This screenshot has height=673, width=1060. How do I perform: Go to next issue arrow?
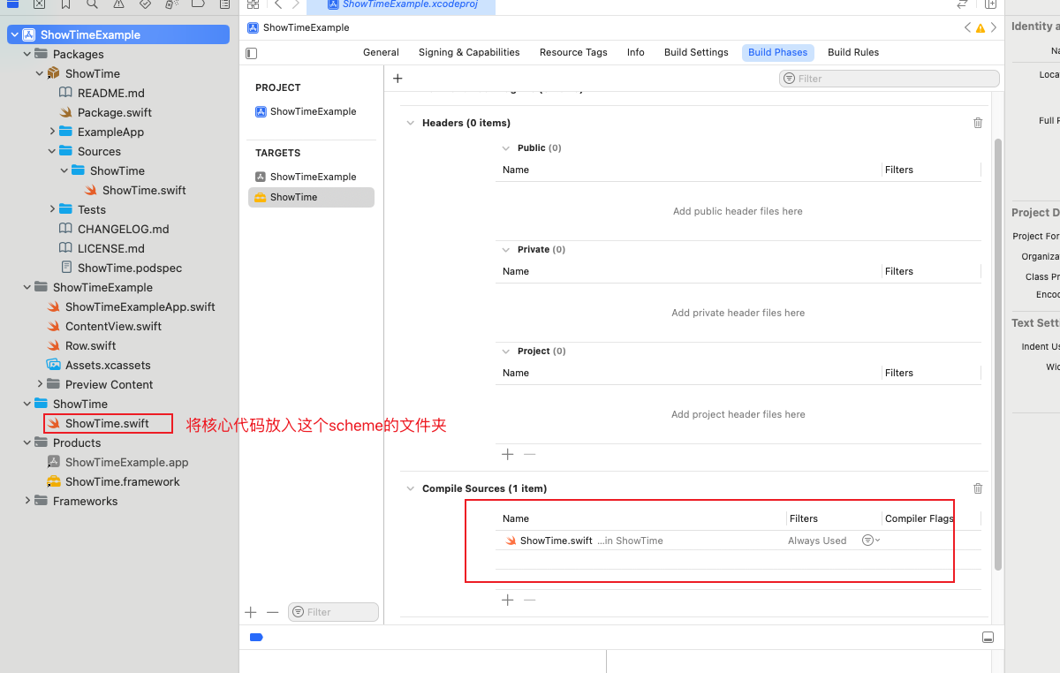(x=993, y=28)
